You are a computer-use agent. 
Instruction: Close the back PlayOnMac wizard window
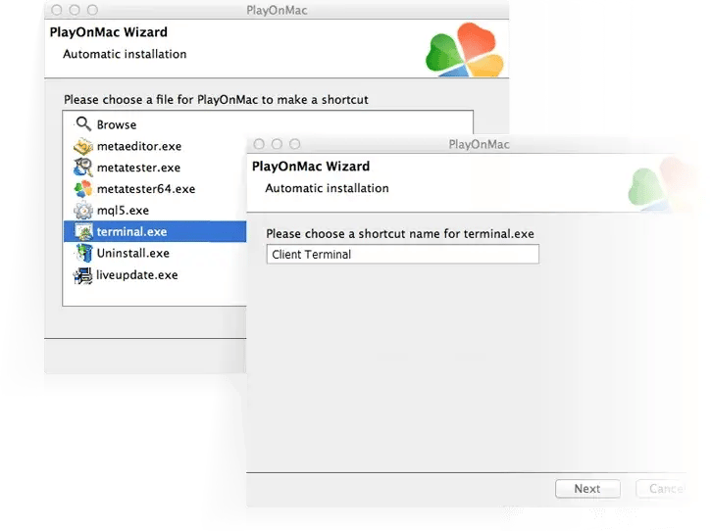pos(57,10)
